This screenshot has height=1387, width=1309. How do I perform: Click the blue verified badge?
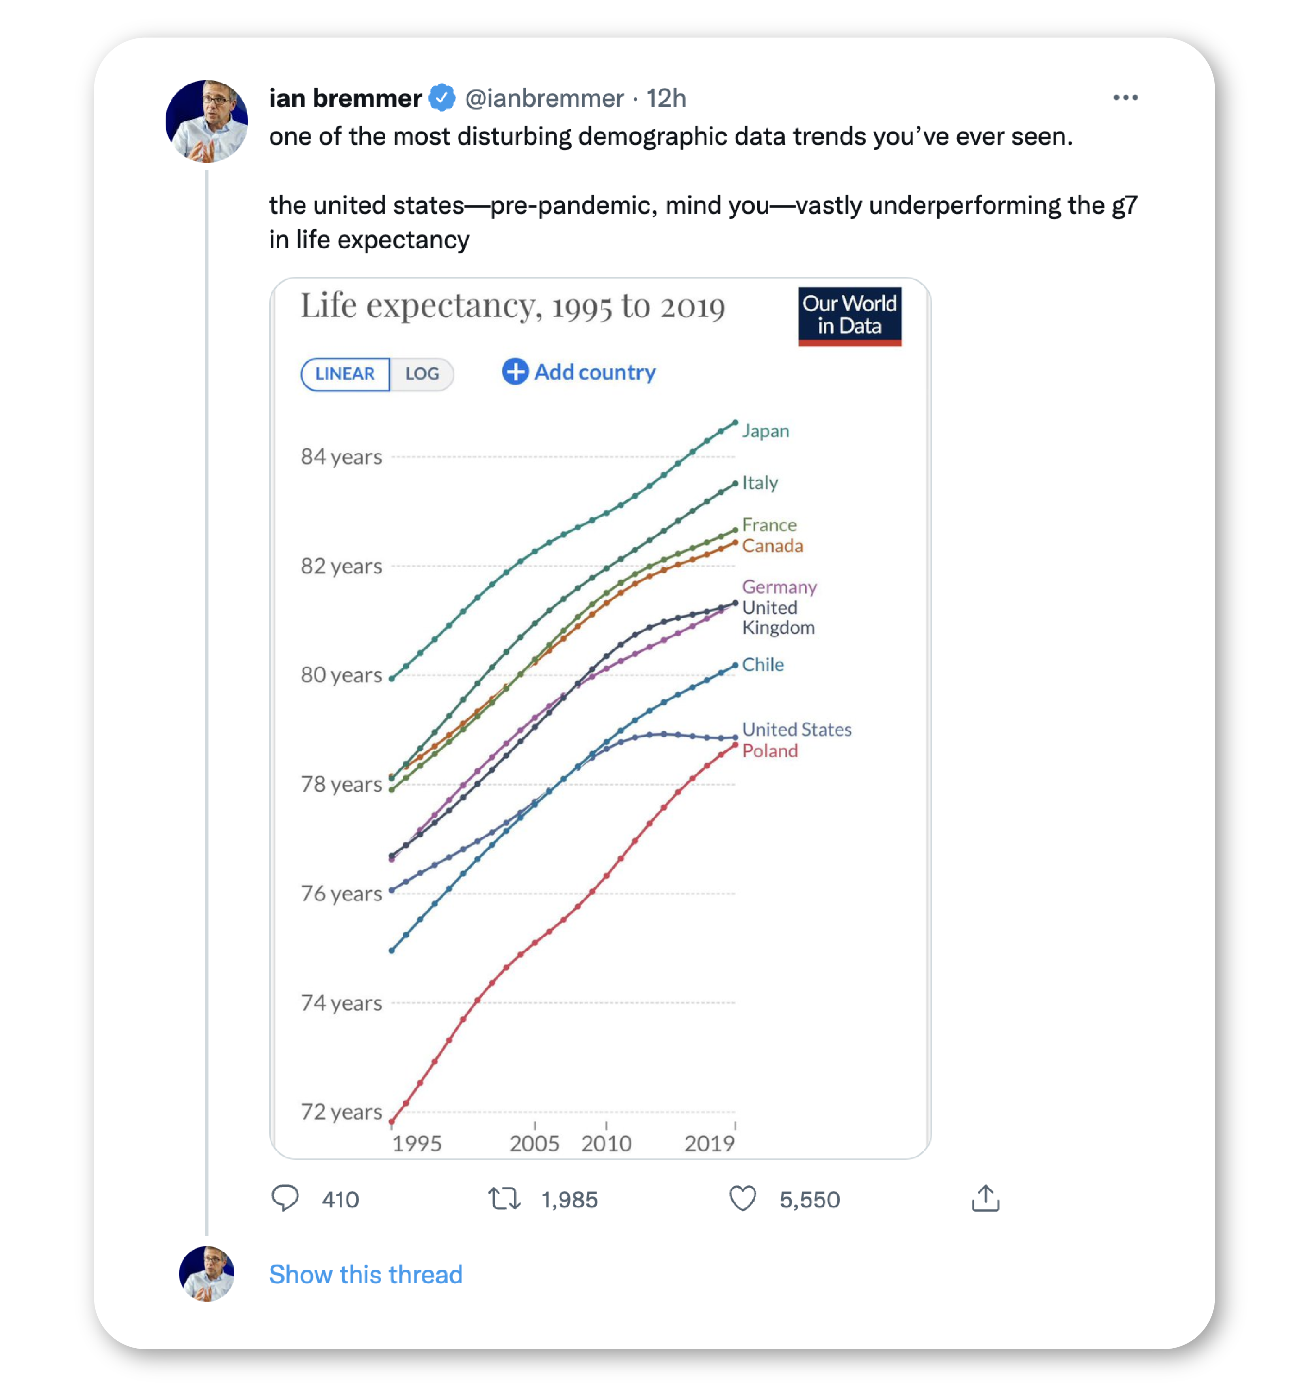[442, 98]
